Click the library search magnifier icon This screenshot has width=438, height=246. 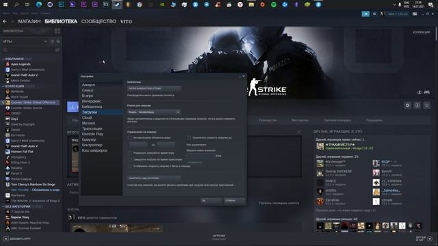5,50
